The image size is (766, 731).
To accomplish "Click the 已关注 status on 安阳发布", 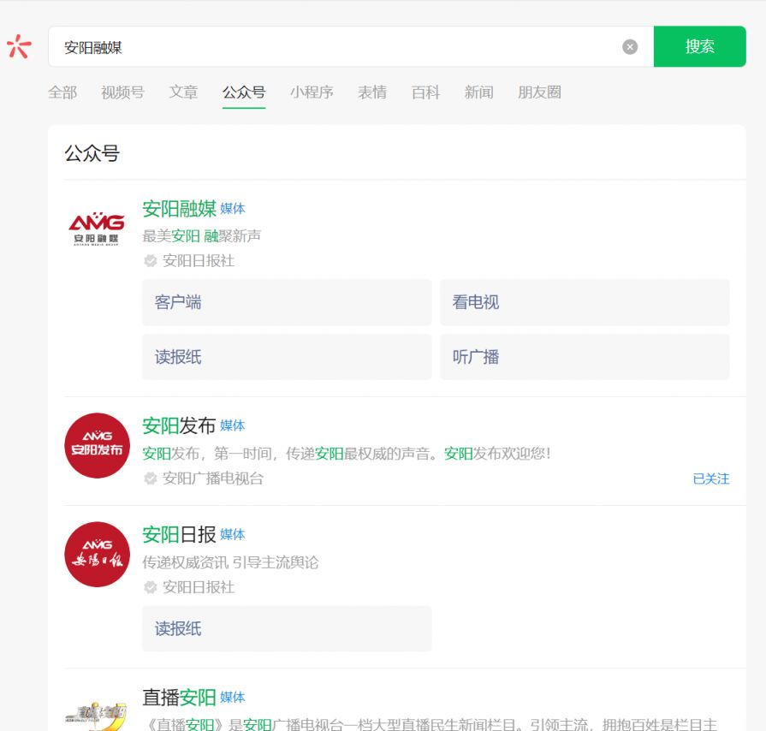I will pos(710,478).
